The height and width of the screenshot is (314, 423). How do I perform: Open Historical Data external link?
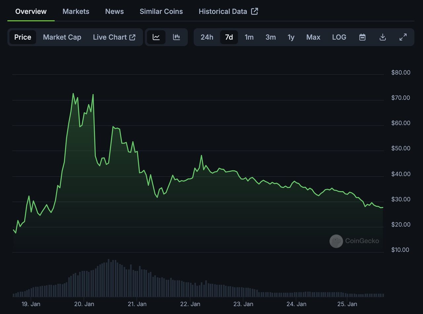[228, 11]
